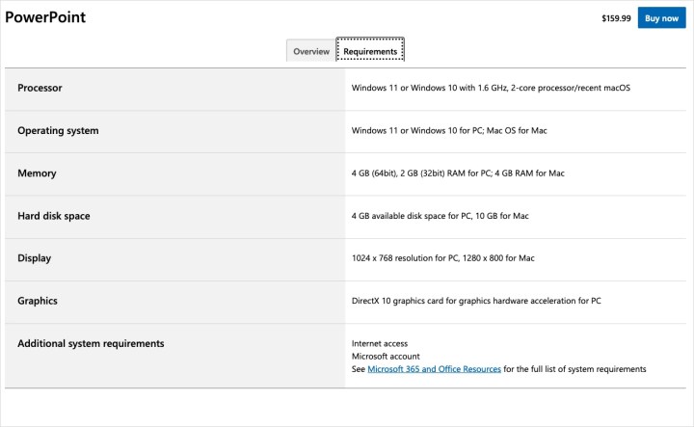Click the 1.6 GHz processor requirement text
694x427 pixels.
pyautogui.click(x=491, y=88)
